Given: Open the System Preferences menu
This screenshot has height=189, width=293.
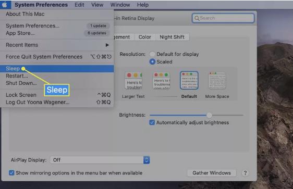Looking at the screenshot, I should 41,5.
